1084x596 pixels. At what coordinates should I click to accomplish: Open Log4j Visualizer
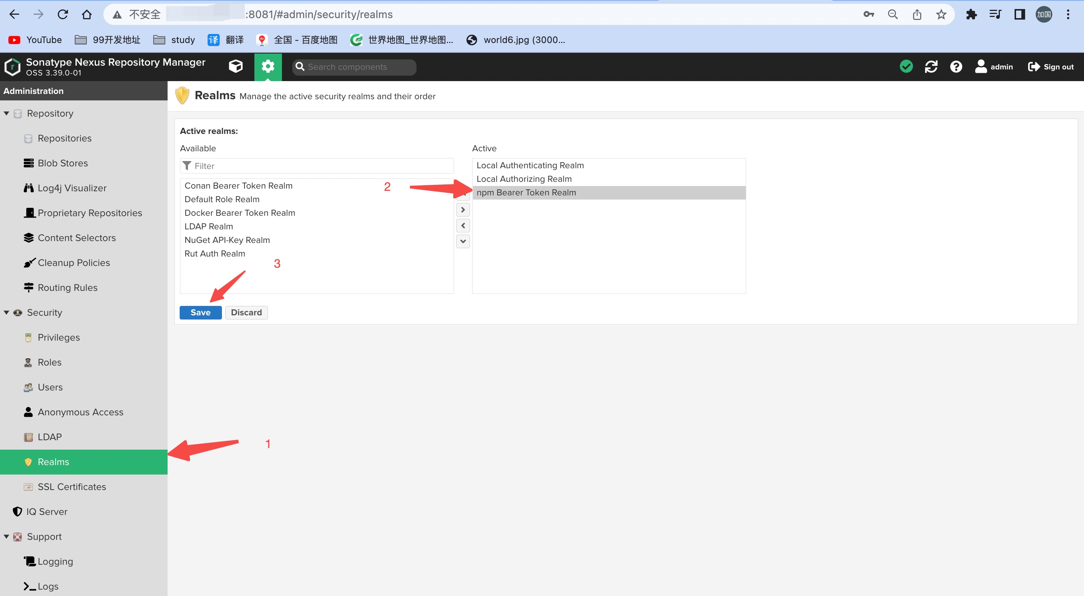84,188
